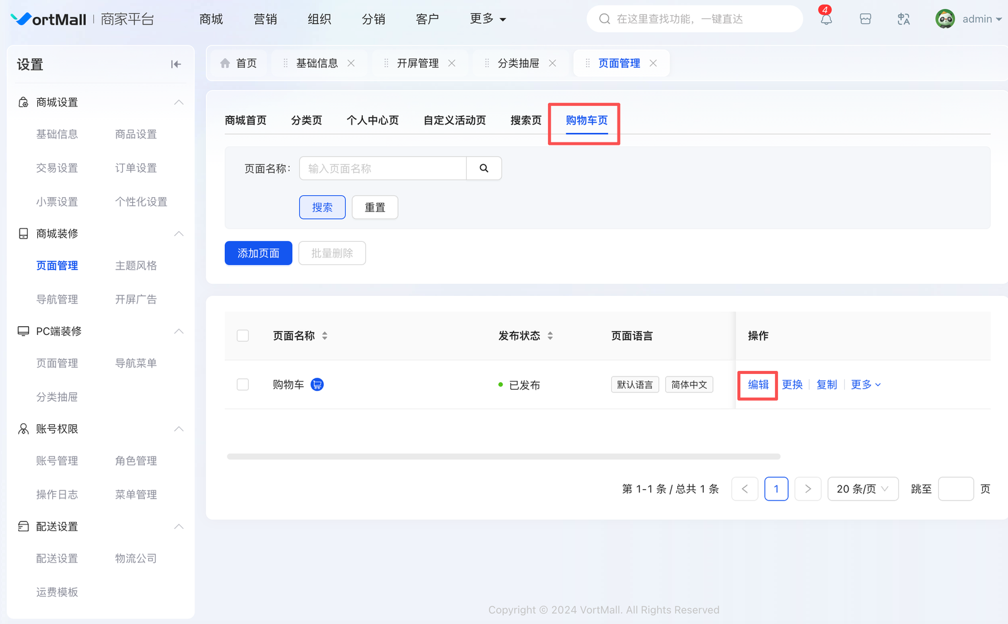Open the notification bell
This screenshot has height=624, width=1008.
pyautogui.click(x=826, y=19)
